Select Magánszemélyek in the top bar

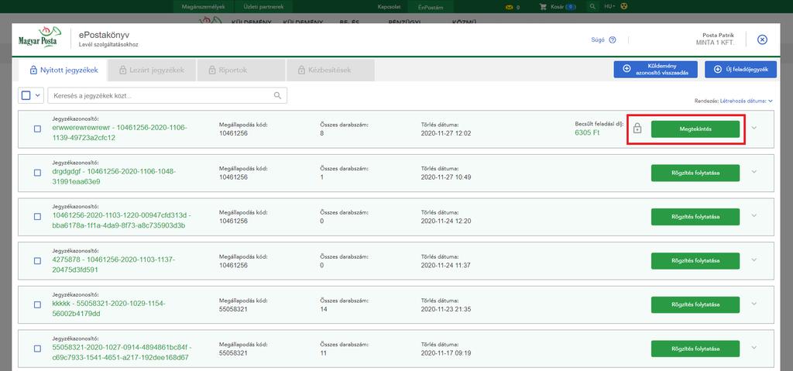tap(203, 7)
